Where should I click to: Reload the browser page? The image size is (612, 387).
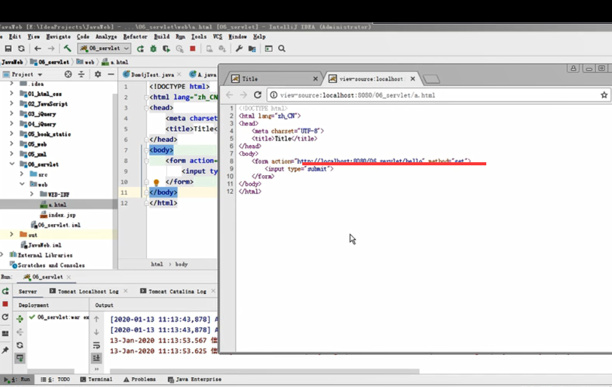[258, 95]
